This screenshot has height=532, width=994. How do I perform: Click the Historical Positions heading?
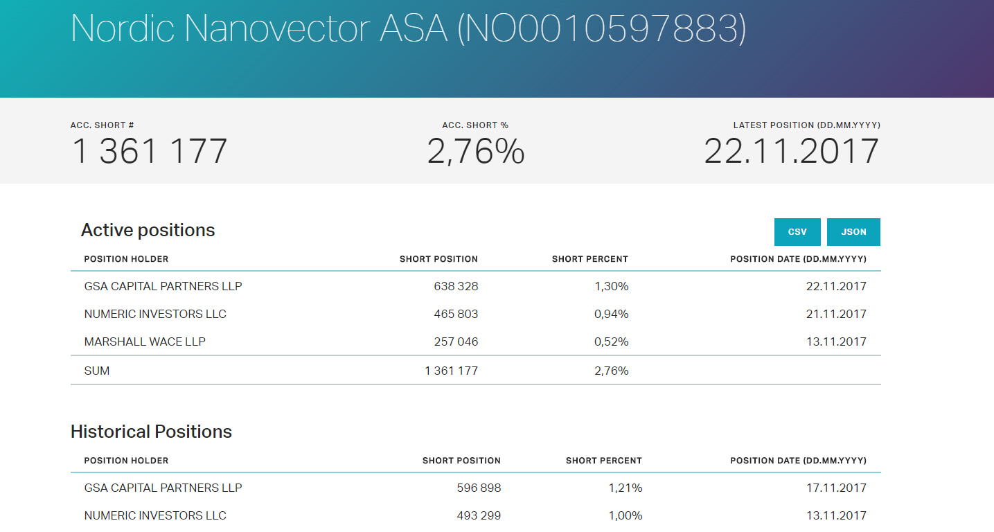(x=151, y=432)
